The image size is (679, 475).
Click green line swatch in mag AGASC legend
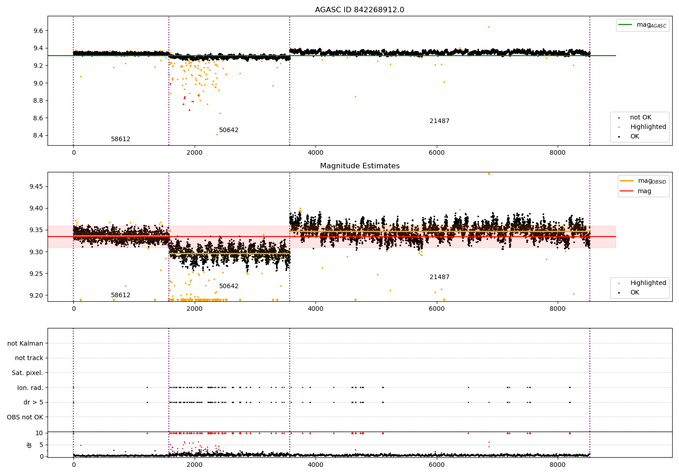pyautogui.click(x=626, y=25)
